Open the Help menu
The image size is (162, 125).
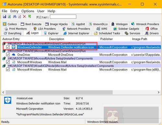click(x=52, y=11)
